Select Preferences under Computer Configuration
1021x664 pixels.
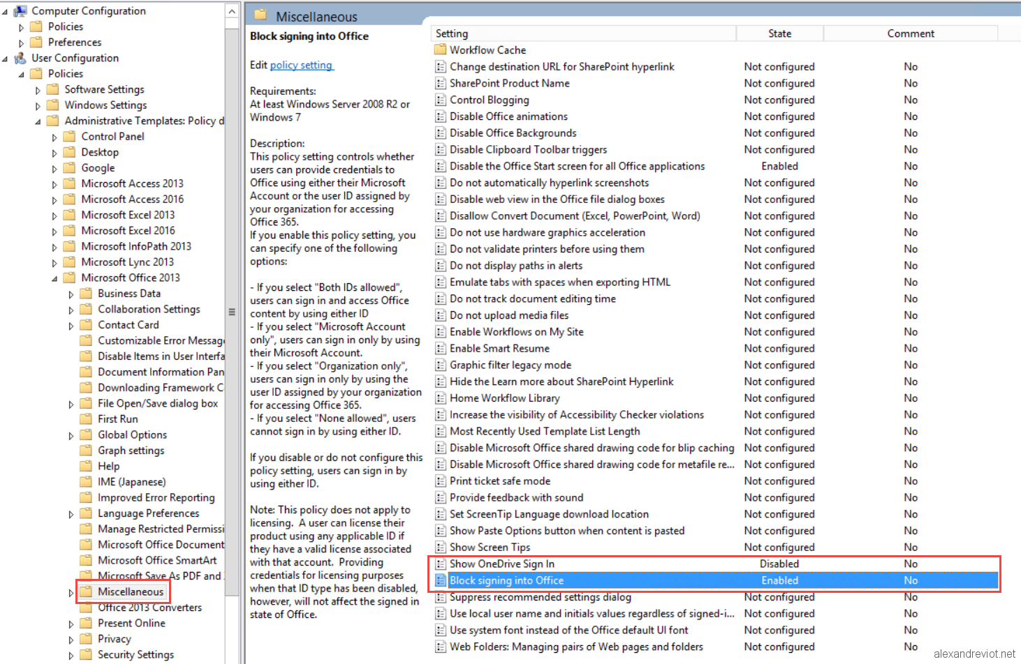click(75, 43)
